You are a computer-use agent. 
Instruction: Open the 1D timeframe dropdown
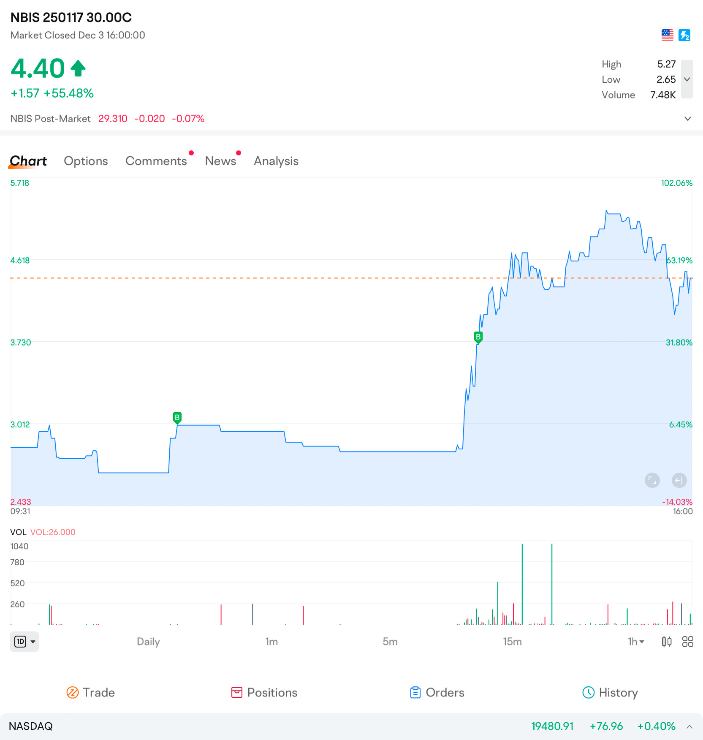[x=24, y=642]
